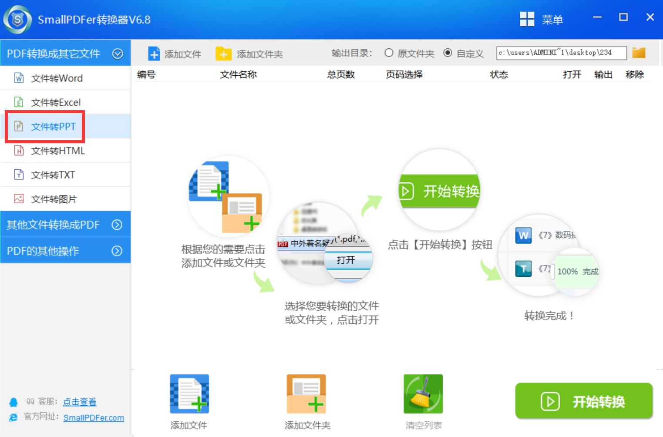The image size is (663, 437).
Task: Click the PPT document icon beside 文件转PPT
Action: tap(19, 126)
